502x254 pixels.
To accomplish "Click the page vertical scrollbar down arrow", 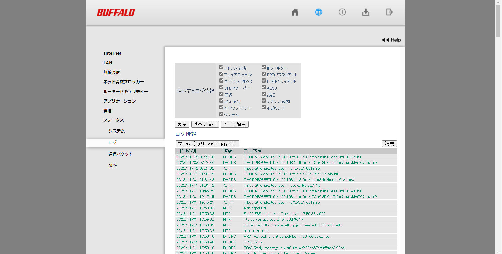I will 498,252.
